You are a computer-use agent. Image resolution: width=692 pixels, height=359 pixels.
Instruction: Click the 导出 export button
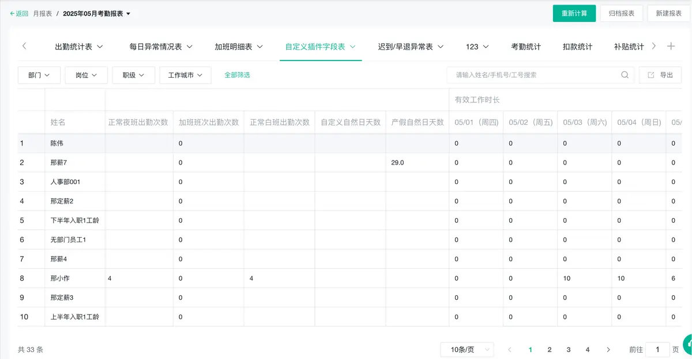pos(660,75)
